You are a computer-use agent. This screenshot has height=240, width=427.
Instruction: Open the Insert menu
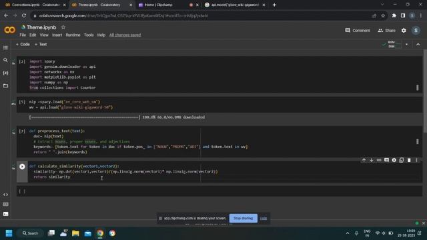pos(57,35)
